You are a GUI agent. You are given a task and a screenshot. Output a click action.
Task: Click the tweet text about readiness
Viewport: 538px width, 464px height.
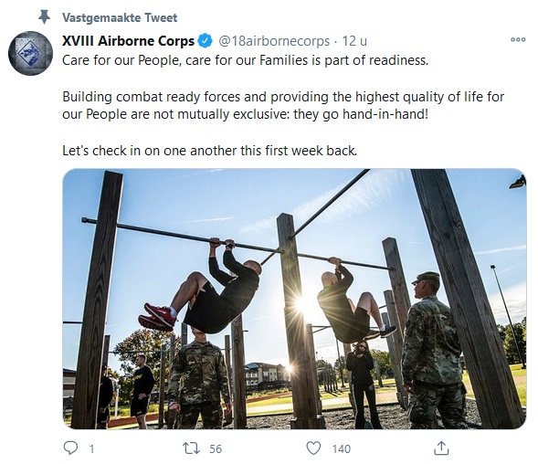point(246,60)
